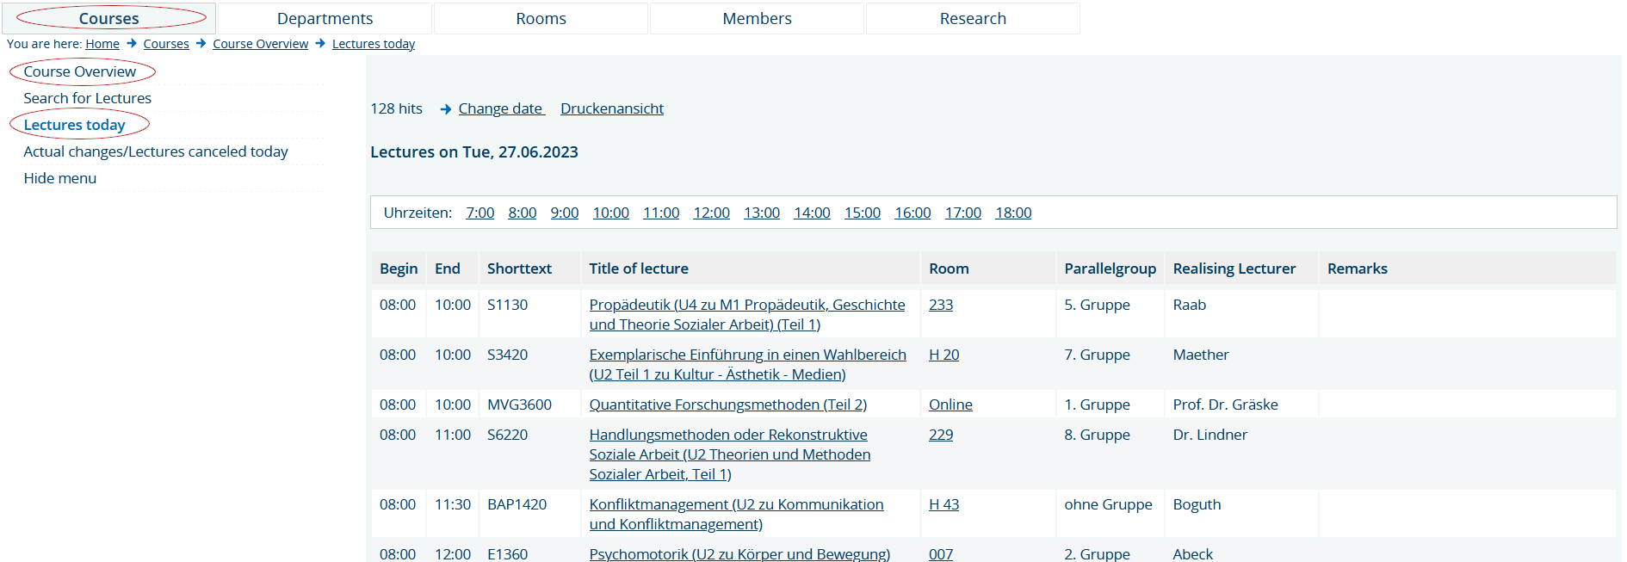Open the Members tab
Screen dimensions: 1627x562
757,19
